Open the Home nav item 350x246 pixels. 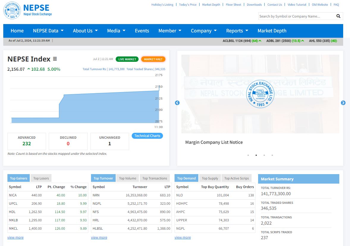click(x=17, y=31)
